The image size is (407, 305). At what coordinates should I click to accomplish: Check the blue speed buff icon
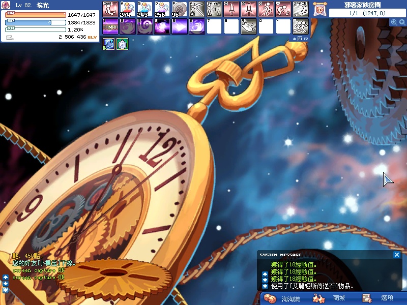click(x=108, y=44)
